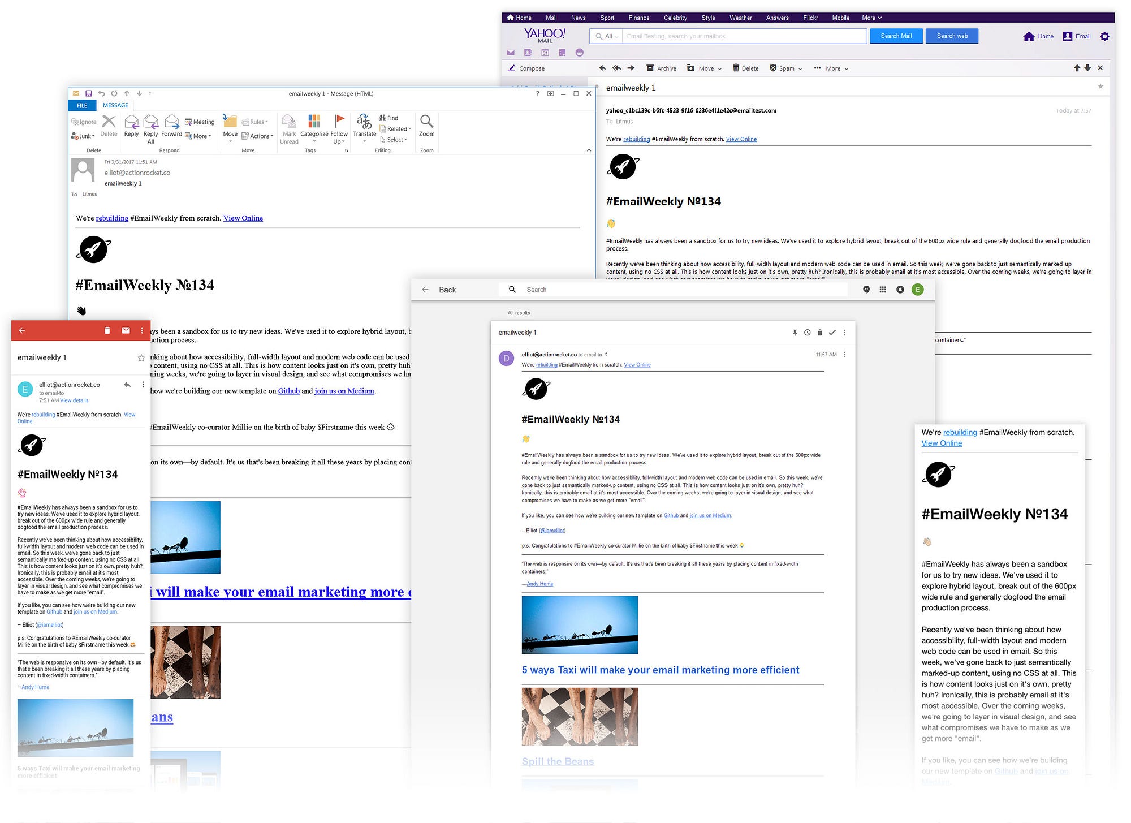Open the Outlook Respond group More dropdown

tap(198, 136)
